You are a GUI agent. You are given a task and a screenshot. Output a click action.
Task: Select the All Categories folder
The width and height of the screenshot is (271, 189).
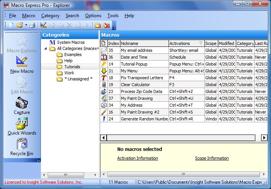pos(78,49)
